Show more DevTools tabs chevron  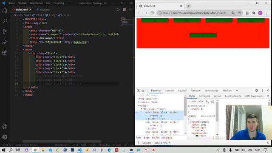coord(237,91)
